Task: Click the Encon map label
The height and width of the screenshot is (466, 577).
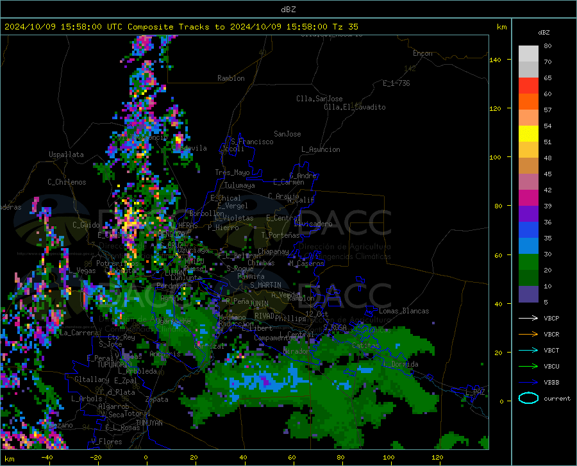Action: pyautogui.click(x=422, y=53)
